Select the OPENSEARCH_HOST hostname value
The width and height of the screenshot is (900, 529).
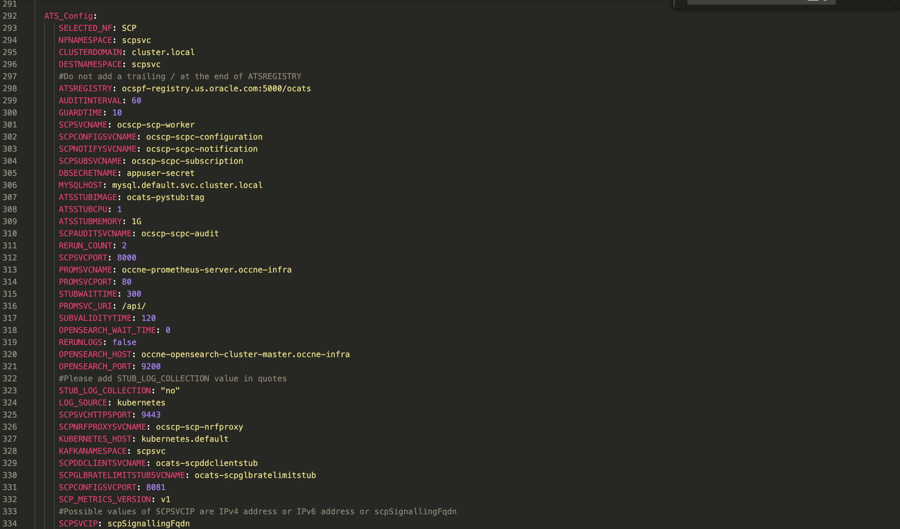tap(245, 354)
